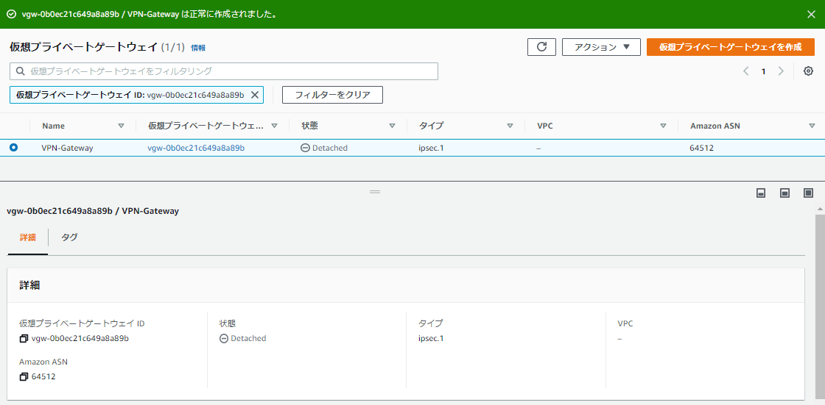Screen dimensions: 825x405
Task: Open table preferences gear icon
Action: coord(808,71)
